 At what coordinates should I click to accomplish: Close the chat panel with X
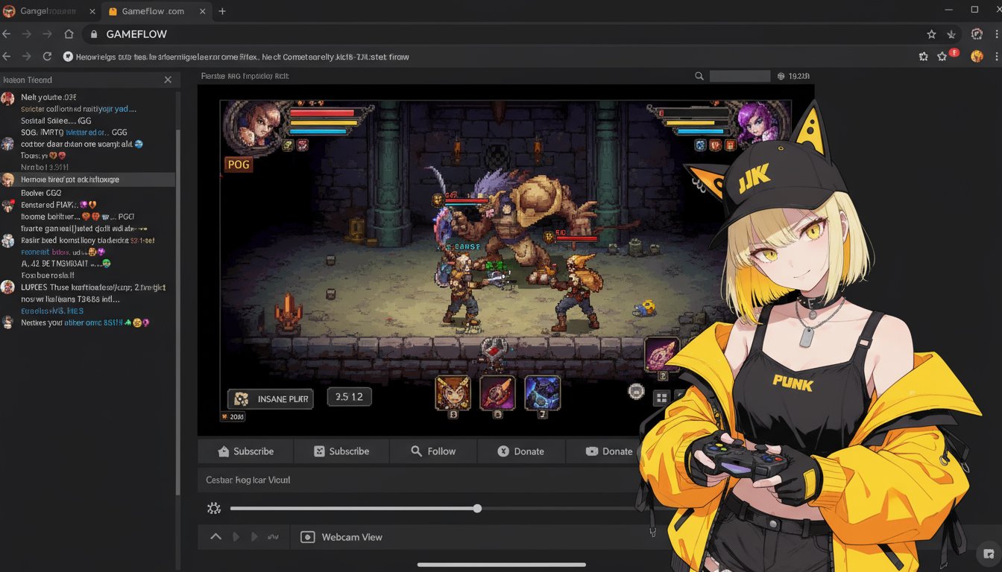(x=168, y=80)
